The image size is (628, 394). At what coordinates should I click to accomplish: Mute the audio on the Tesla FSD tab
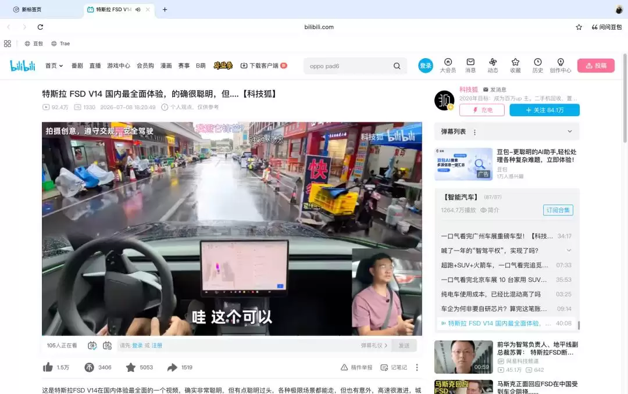pos(138,10)
